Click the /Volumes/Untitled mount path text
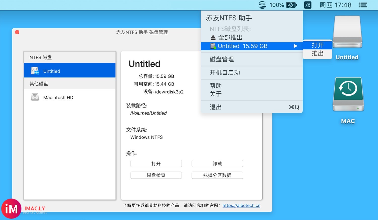 pos(148,113)
